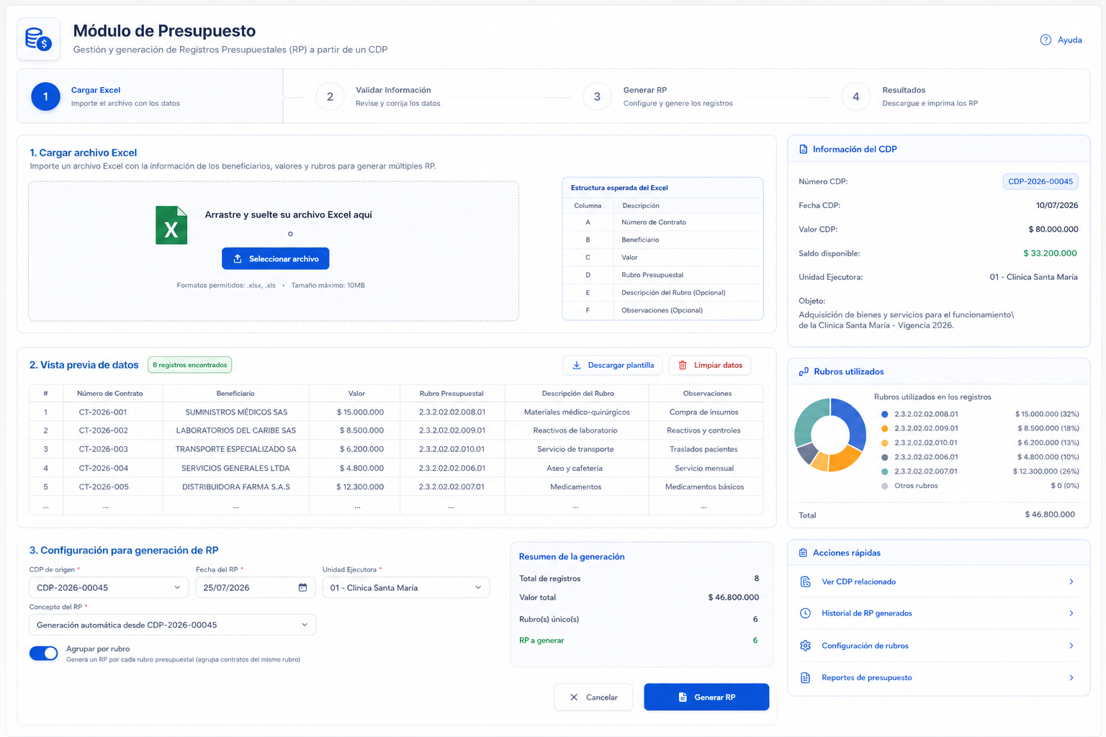
Task: Click the Ver CDP relacionado link
Action: point(859,582)
